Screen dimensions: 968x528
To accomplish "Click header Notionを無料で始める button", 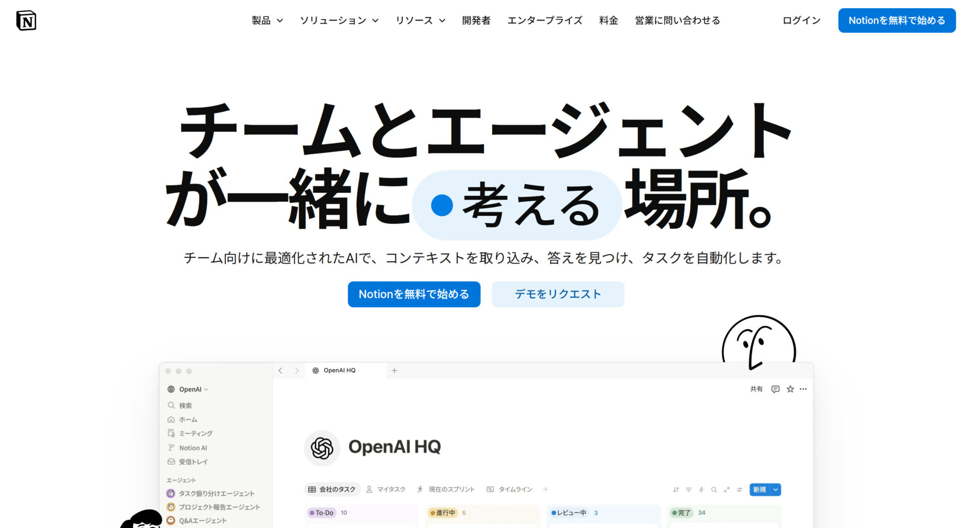I will pyautogui.click(x=897, y=21).
